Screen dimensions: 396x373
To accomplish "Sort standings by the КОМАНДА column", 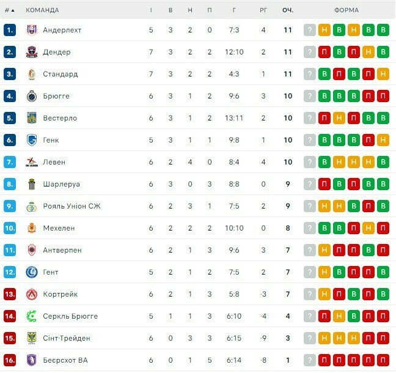I will [x=42, y=10].
